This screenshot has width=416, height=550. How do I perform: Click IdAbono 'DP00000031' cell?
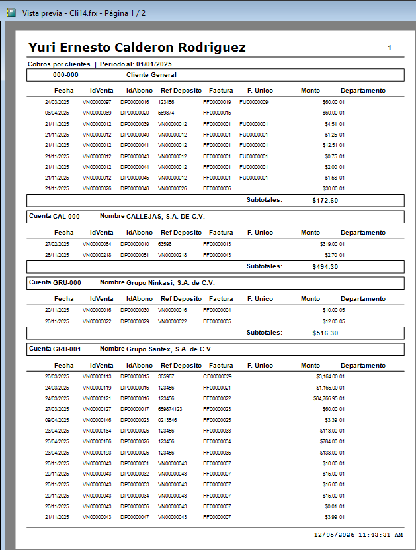pos(134,463)
